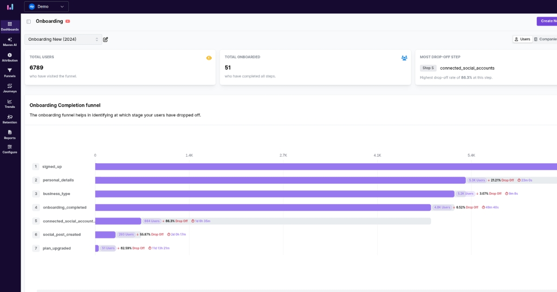Toggle sidebar panel icon beside Onboarding title
The image size is (557, 292).
pos(29,21)
